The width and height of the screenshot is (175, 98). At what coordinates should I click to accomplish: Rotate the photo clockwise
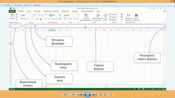pyautogui.click(x=105, y=94)
